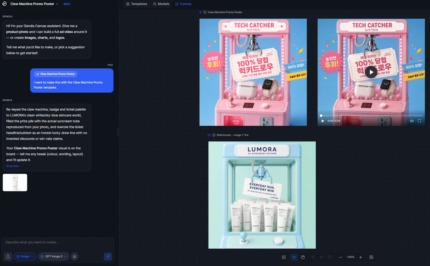The image size is (430, 266).
Task: Click the 100% zoom level value
Action: [351, 257]
